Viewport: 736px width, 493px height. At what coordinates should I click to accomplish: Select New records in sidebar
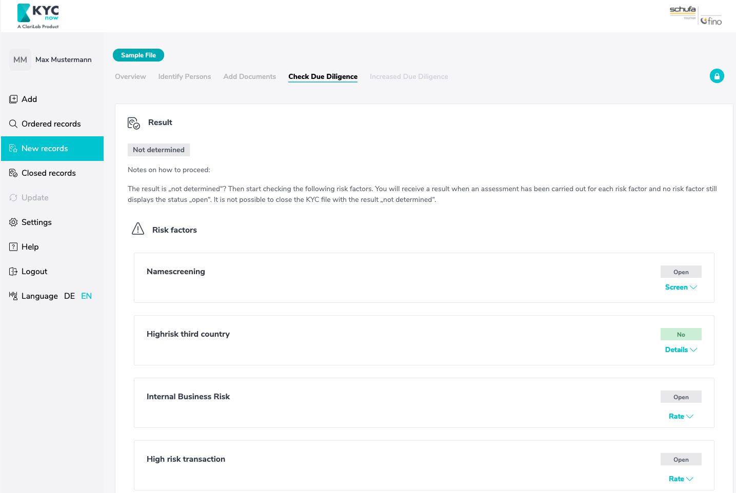tap(52, 148)
